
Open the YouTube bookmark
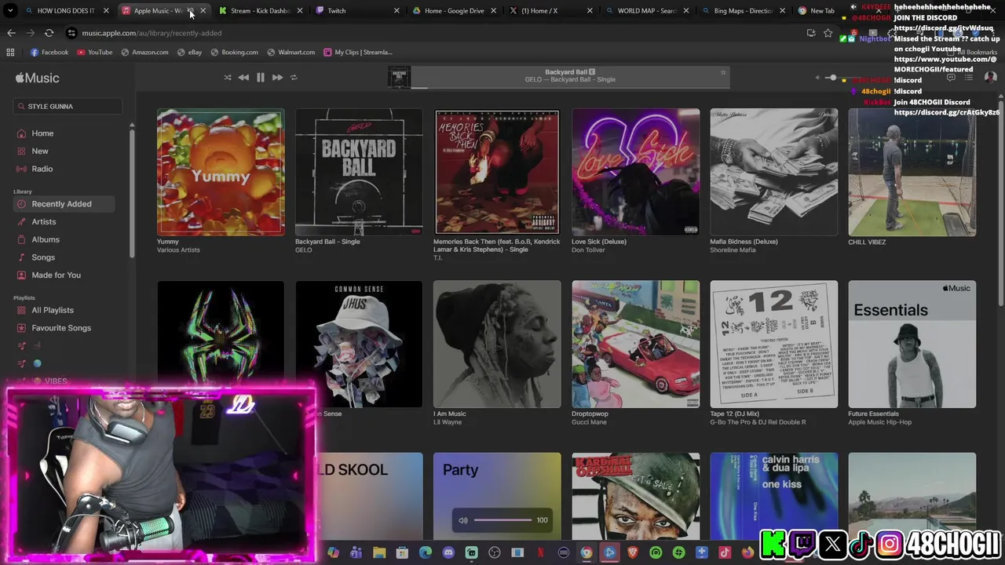point(94,53)
